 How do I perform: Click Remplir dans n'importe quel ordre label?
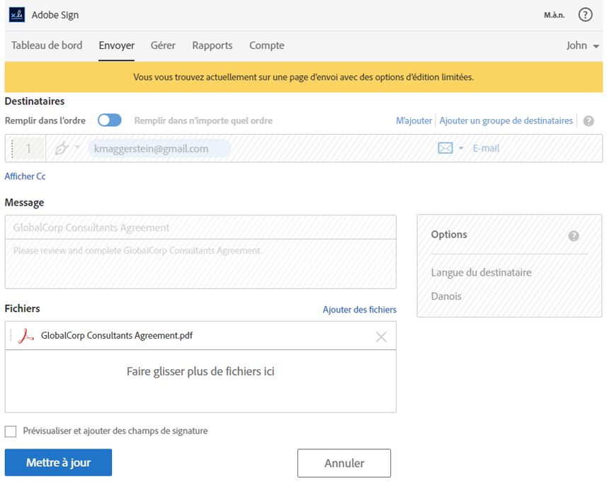point(203,121)
